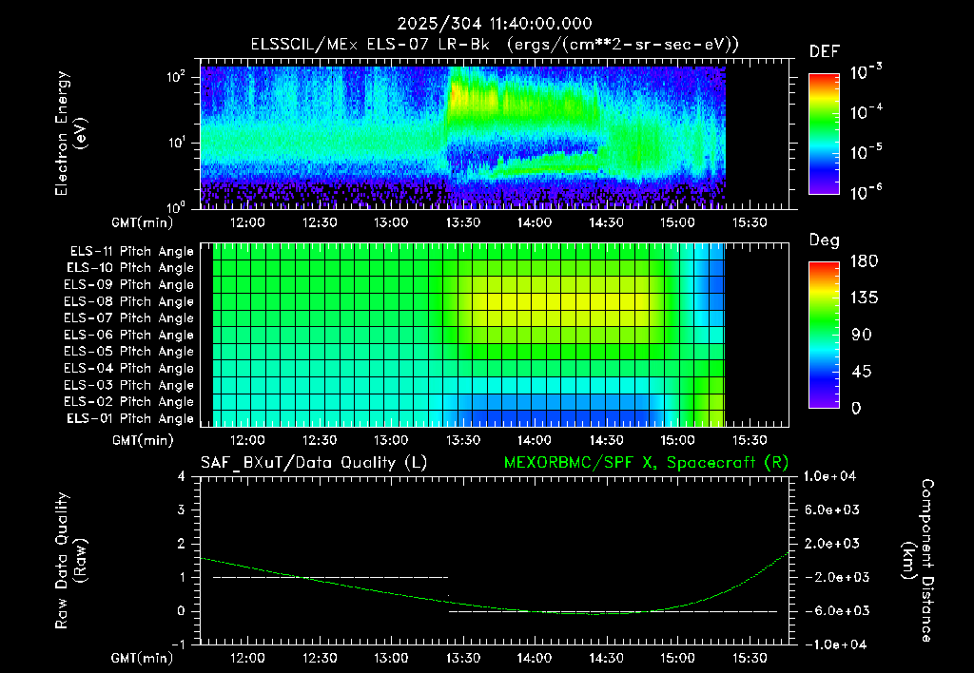974x673 pixels.
Task: Click the 180 value on Deg scale
Action: coord(864,261)
